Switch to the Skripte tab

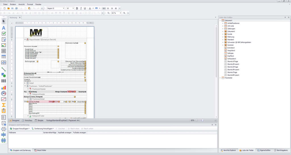(x=39, y=121)
